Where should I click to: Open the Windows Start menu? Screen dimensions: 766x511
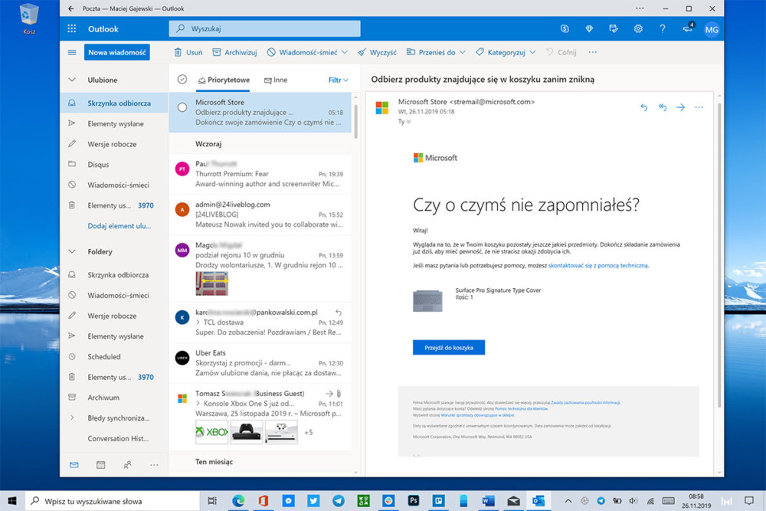pos(12,501)
